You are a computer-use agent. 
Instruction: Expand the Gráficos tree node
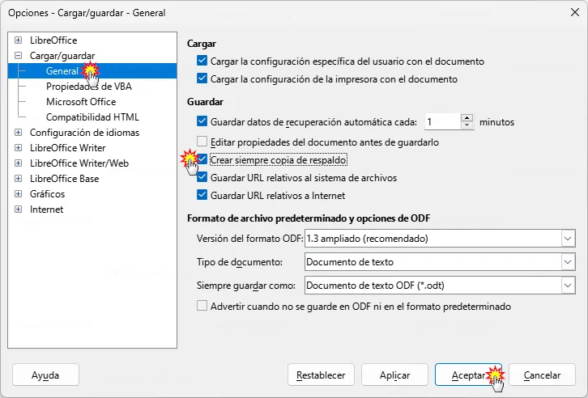coord(18,193)
